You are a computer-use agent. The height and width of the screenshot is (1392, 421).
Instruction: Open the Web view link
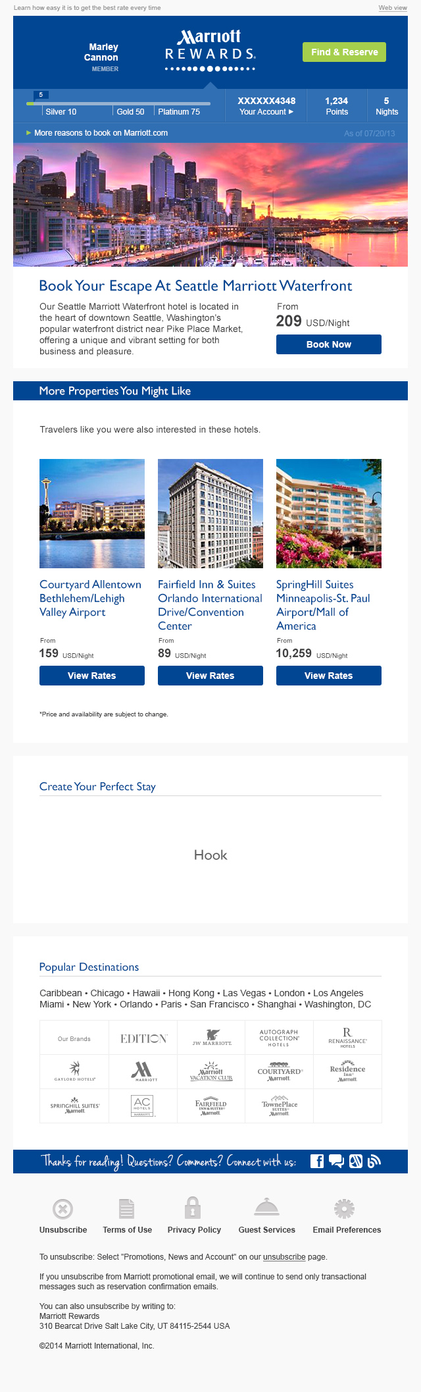[x=393, y=8]
